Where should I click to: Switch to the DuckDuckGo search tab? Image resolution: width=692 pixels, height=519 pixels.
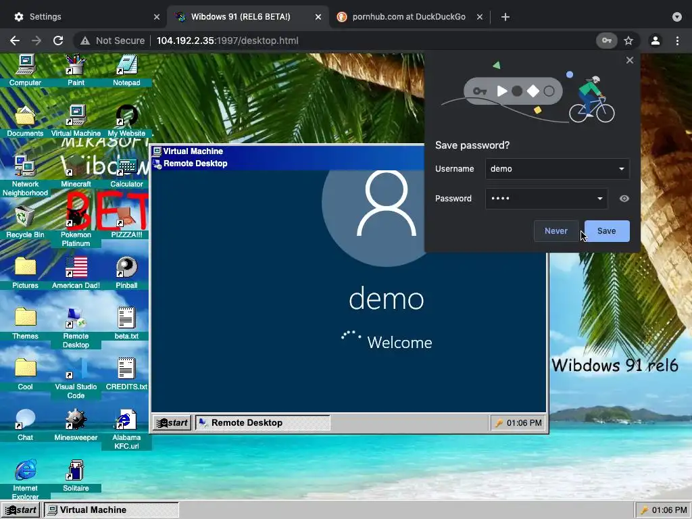pyautogui.click(x=409, y=17)
